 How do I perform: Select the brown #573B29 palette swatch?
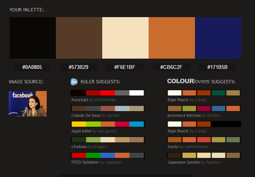point(79,38)
